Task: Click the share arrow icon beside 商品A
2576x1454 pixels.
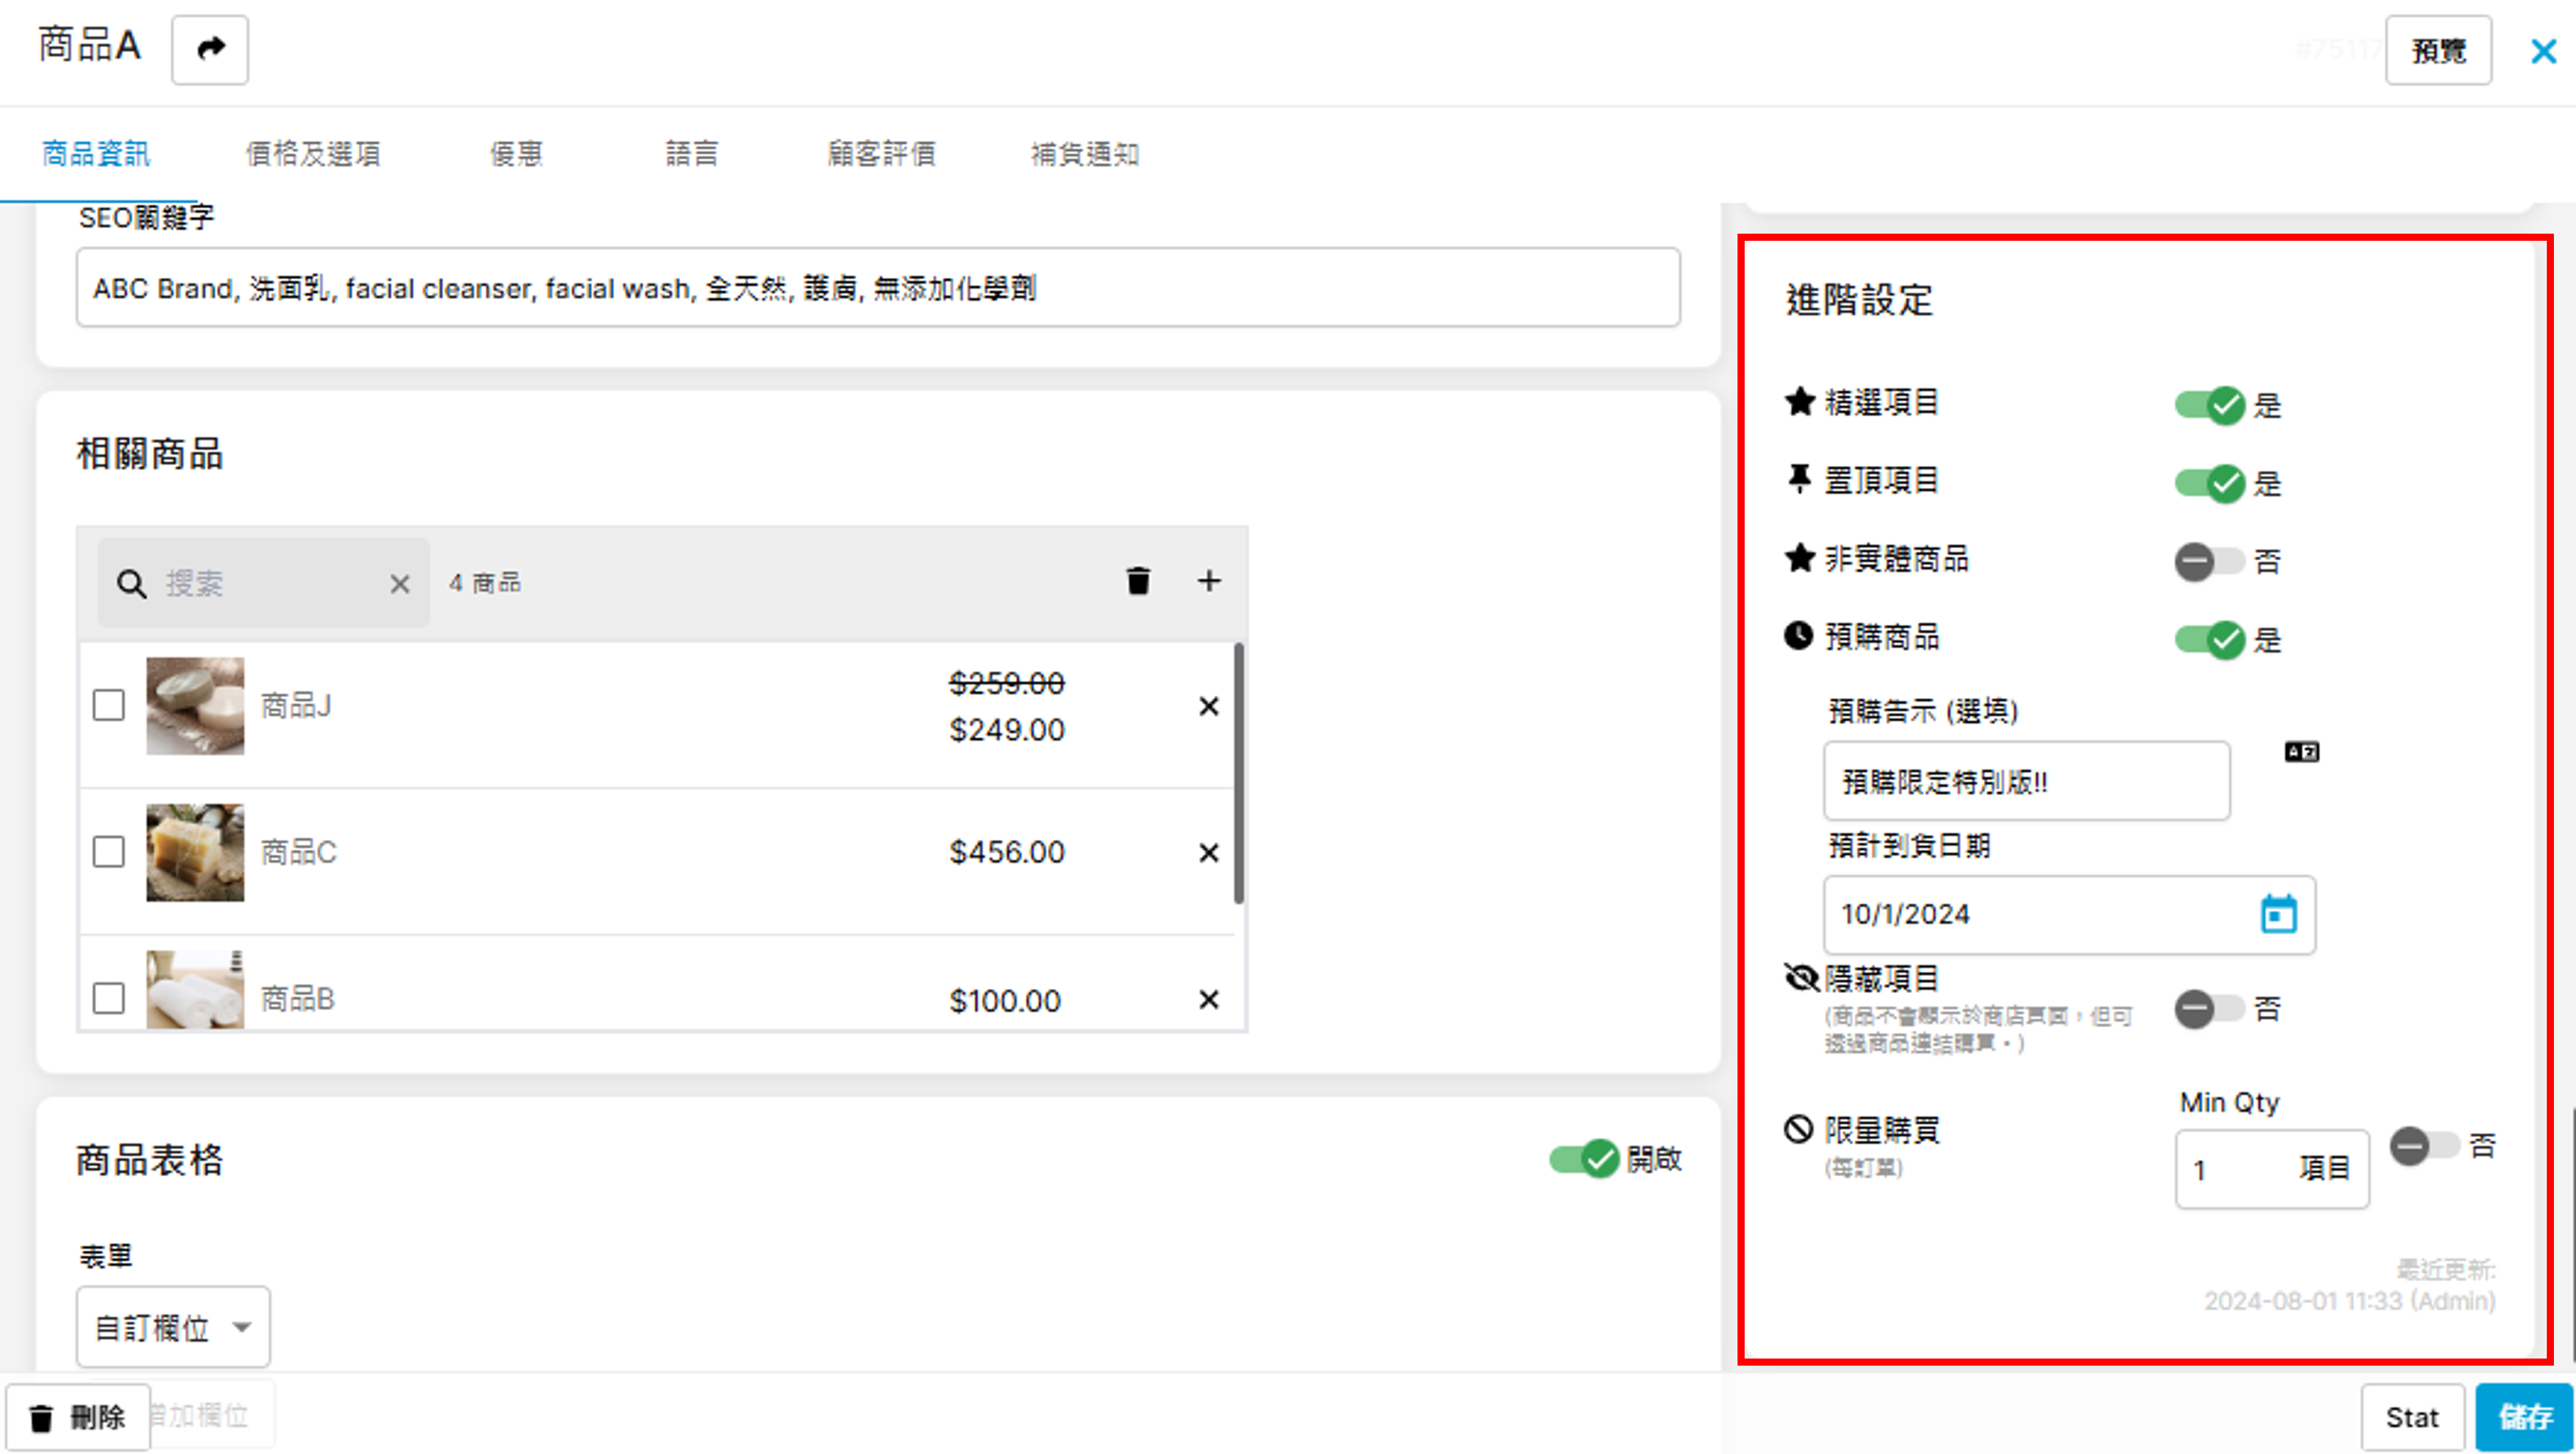Action: pos(210,49)
